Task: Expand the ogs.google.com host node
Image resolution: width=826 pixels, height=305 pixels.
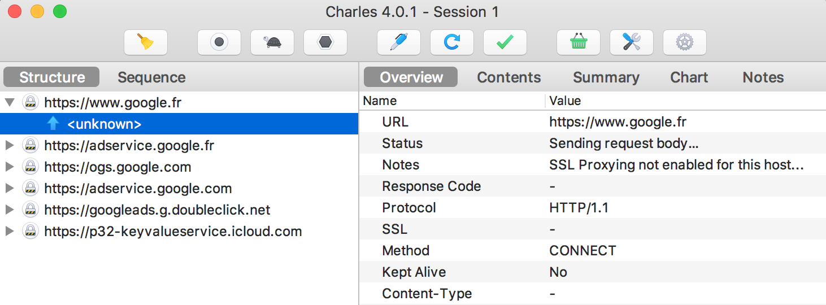Action: click(x=9, y=167)
